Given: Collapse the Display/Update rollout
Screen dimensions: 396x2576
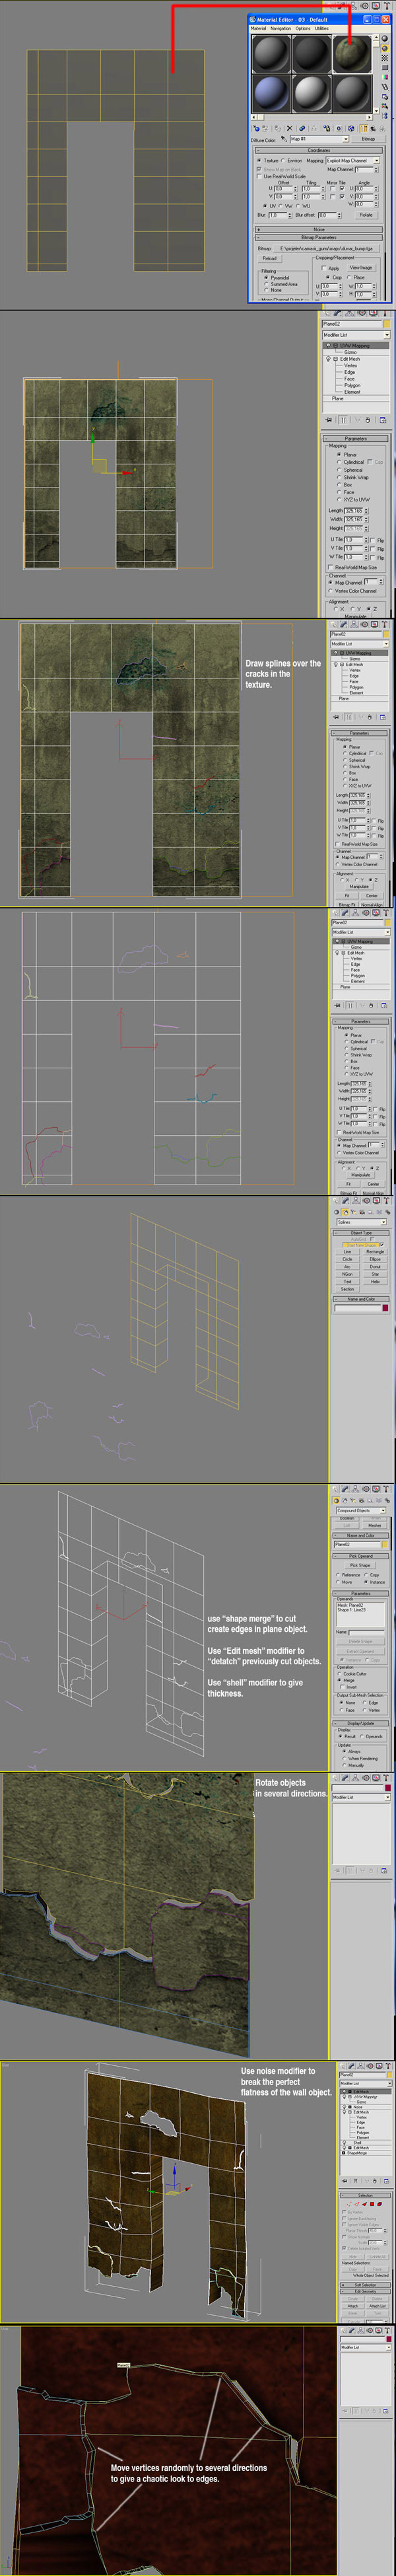Looking at the screenshot, I should point(361,1723).
